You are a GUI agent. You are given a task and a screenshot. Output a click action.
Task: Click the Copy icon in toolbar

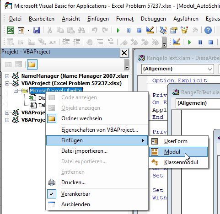pyautogui.click(x=60, y=30)
